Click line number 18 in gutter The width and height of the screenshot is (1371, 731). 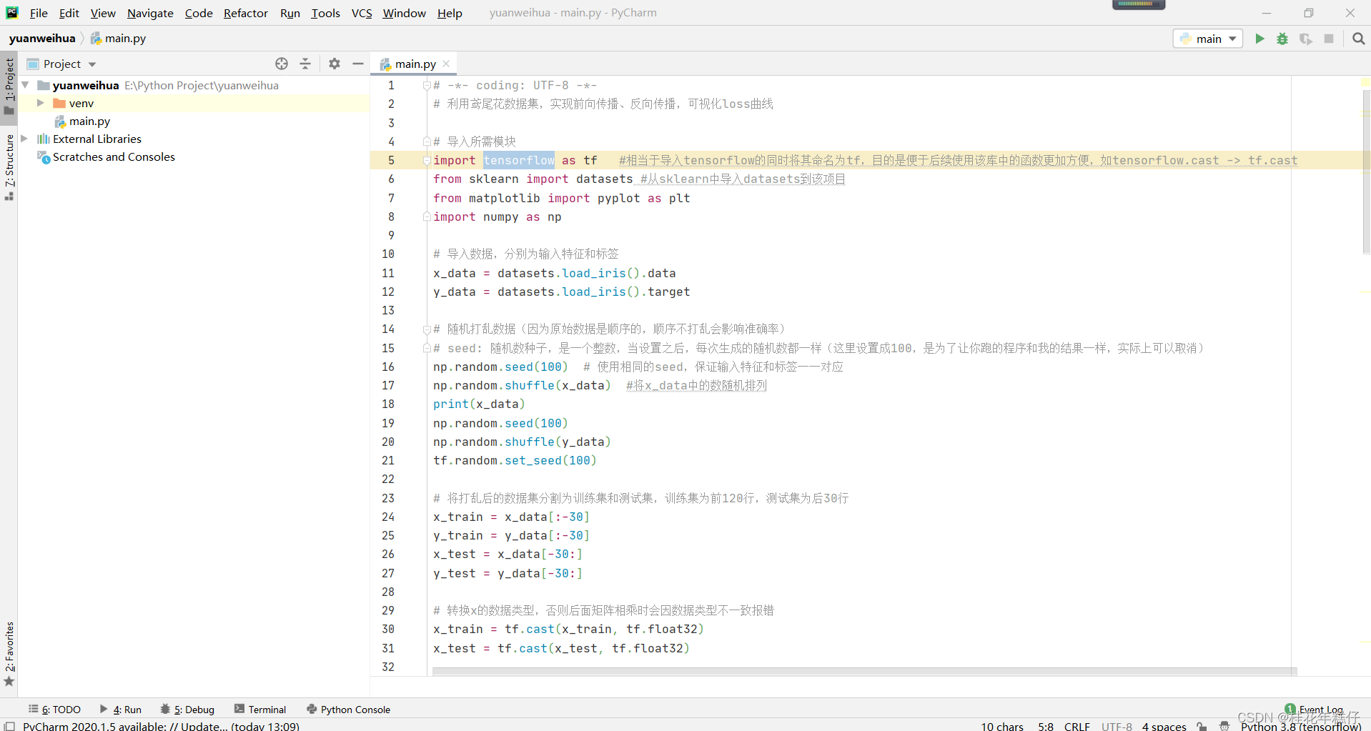click(388, 404)
